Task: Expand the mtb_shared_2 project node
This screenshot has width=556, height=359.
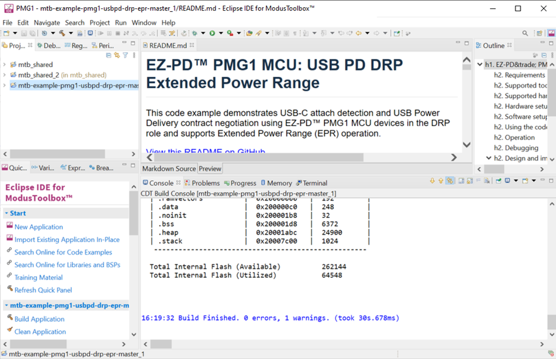Action: tap(4, 75)
